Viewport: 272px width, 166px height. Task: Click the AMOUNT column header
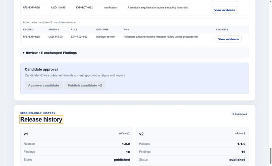54,29
